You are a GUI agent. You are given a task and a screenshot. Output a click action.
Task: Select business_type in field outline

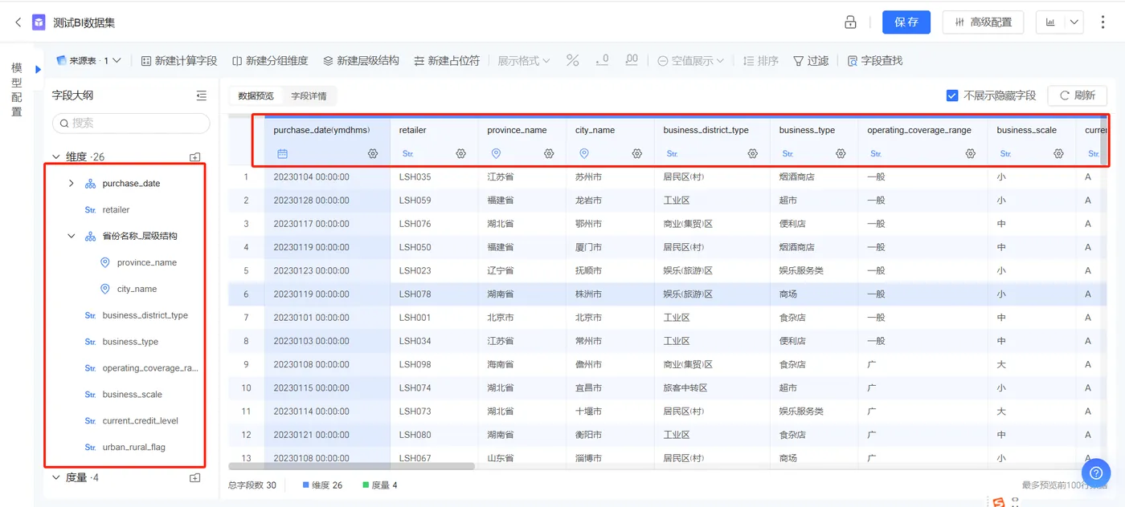[x=130, y=343]
